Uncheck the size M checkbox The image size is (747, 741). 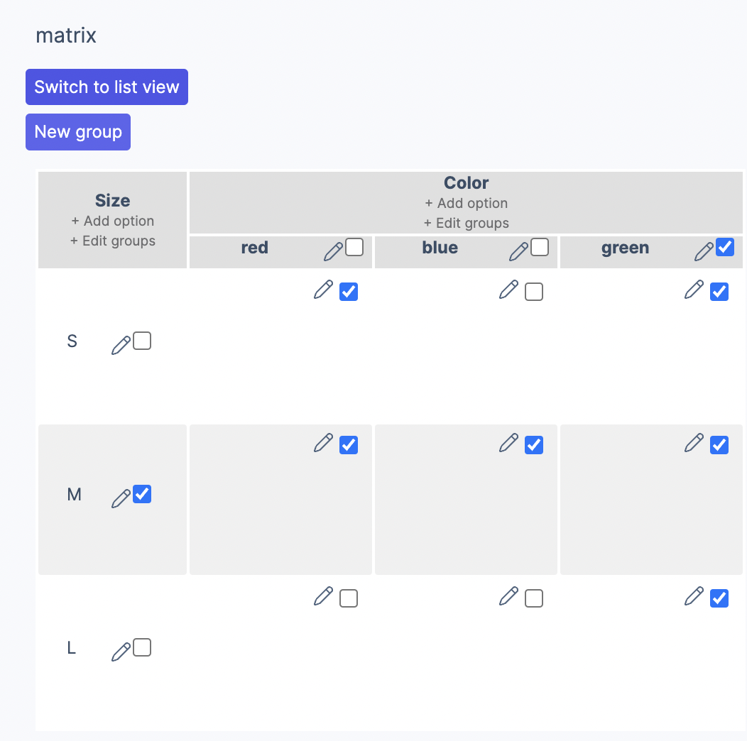click(x=143, y=495)
